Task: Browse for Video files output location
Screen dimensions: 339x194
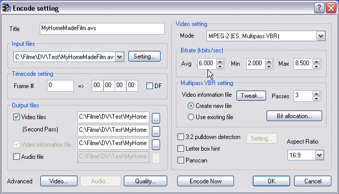Action: (156, 119)
